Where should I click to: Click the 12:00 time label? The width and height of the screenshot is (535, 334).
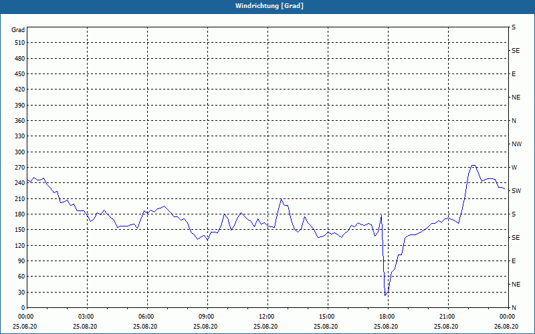(265, 317)
